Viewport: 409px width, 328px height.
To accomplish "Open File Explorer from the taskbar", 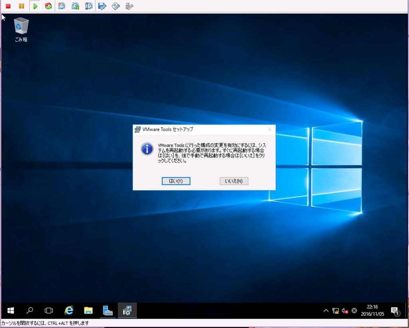I will point(88,310).
